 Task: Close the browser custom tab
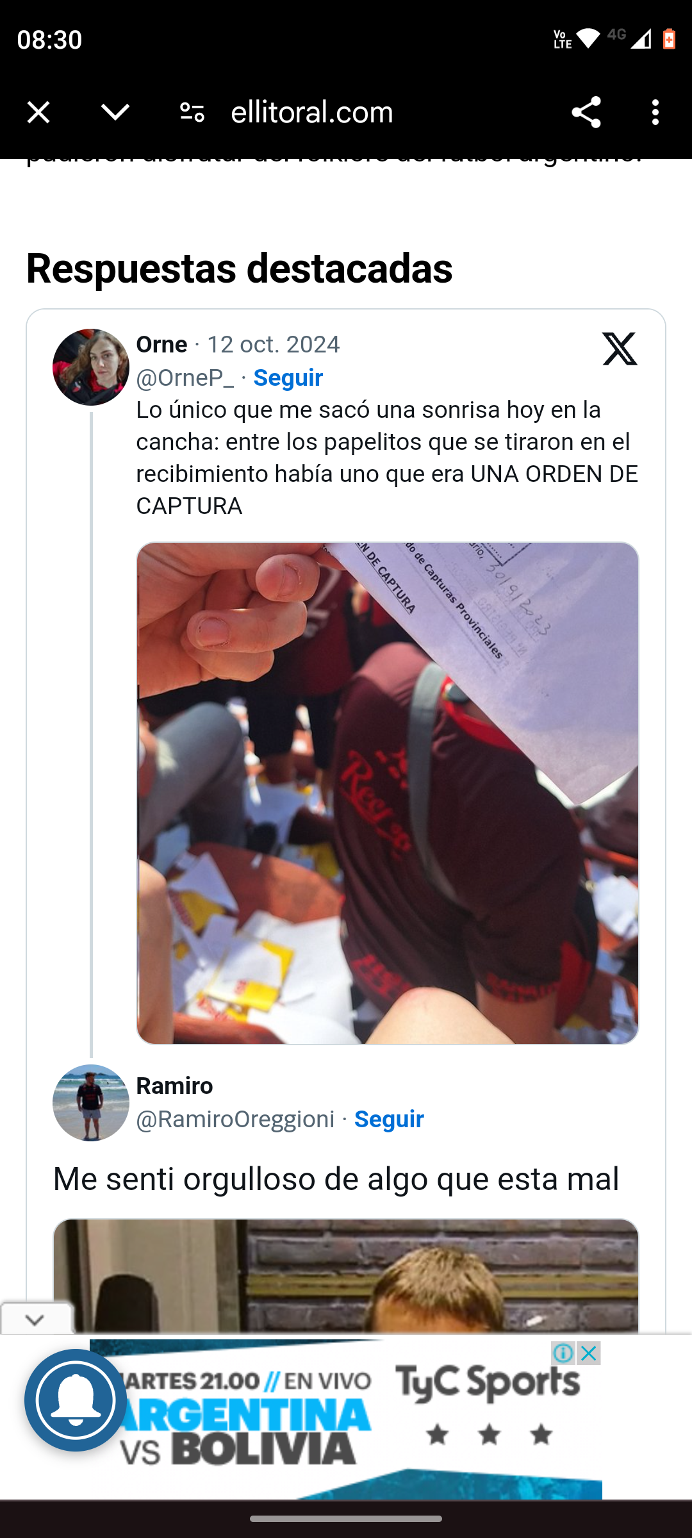click(38, 113)
